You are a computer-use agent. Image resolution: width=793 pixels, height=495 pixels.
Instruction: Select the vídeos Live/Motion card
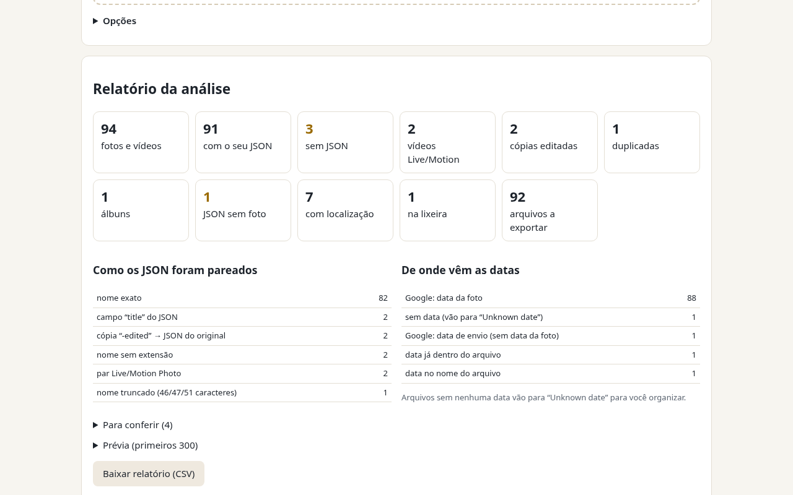pos(447,142)
